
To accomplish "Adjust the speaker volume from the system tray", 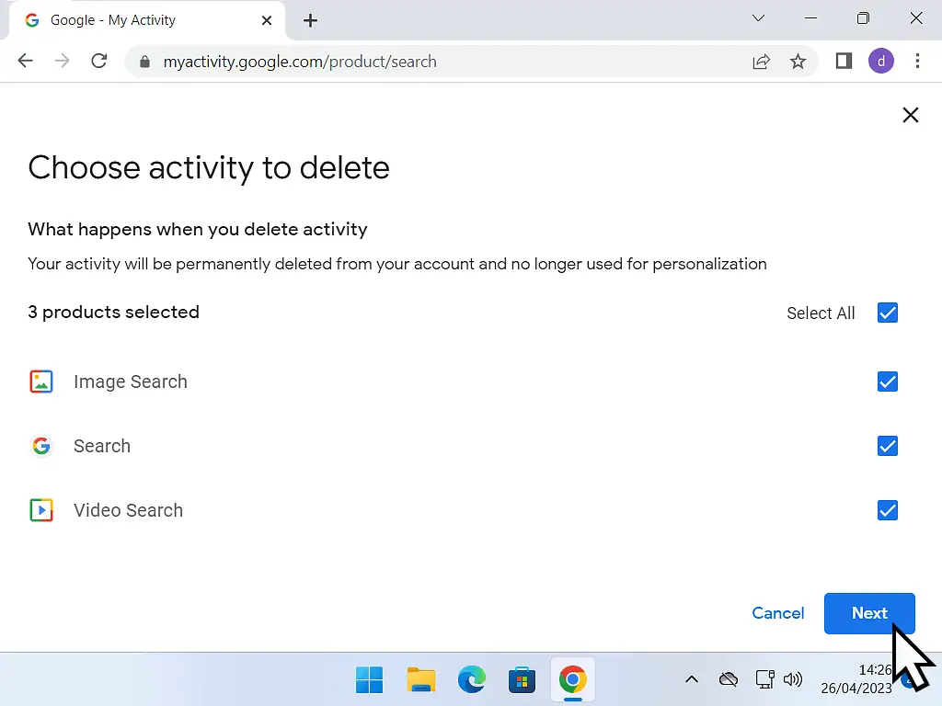I will (x=793, y=679).
